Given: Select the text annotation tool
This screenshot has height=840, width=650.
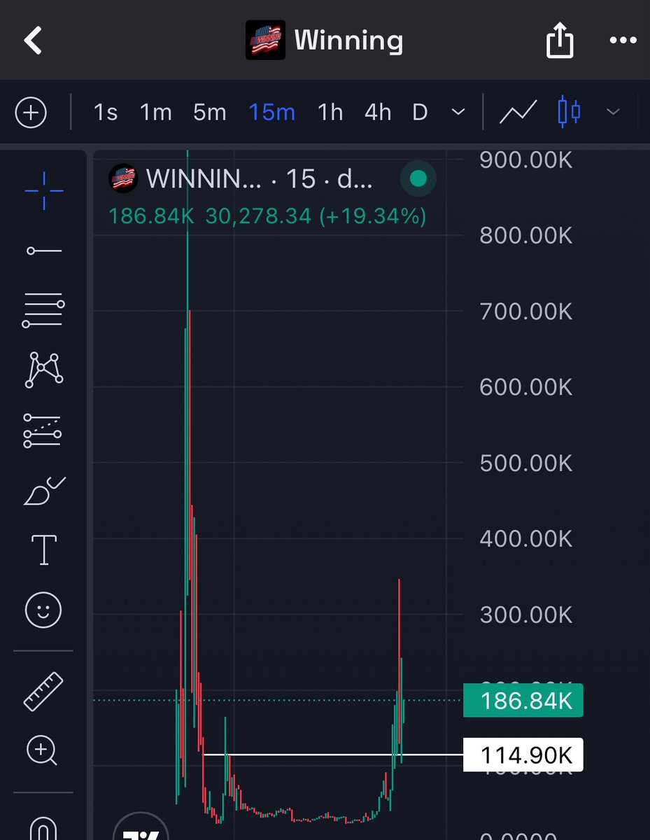Looking at the screenshot, I should (x=43, y=550).
